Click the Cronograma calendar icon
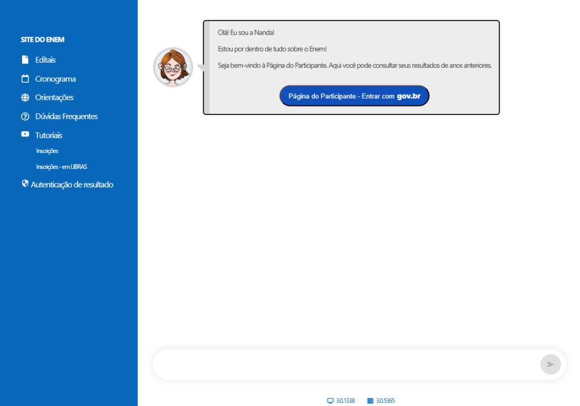The height and width of the screenshot is (406, 580). pos(25,78)
